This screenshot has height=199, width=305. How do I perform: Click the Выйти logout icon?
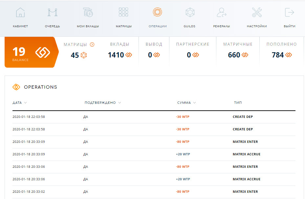[x=290, y=12]
